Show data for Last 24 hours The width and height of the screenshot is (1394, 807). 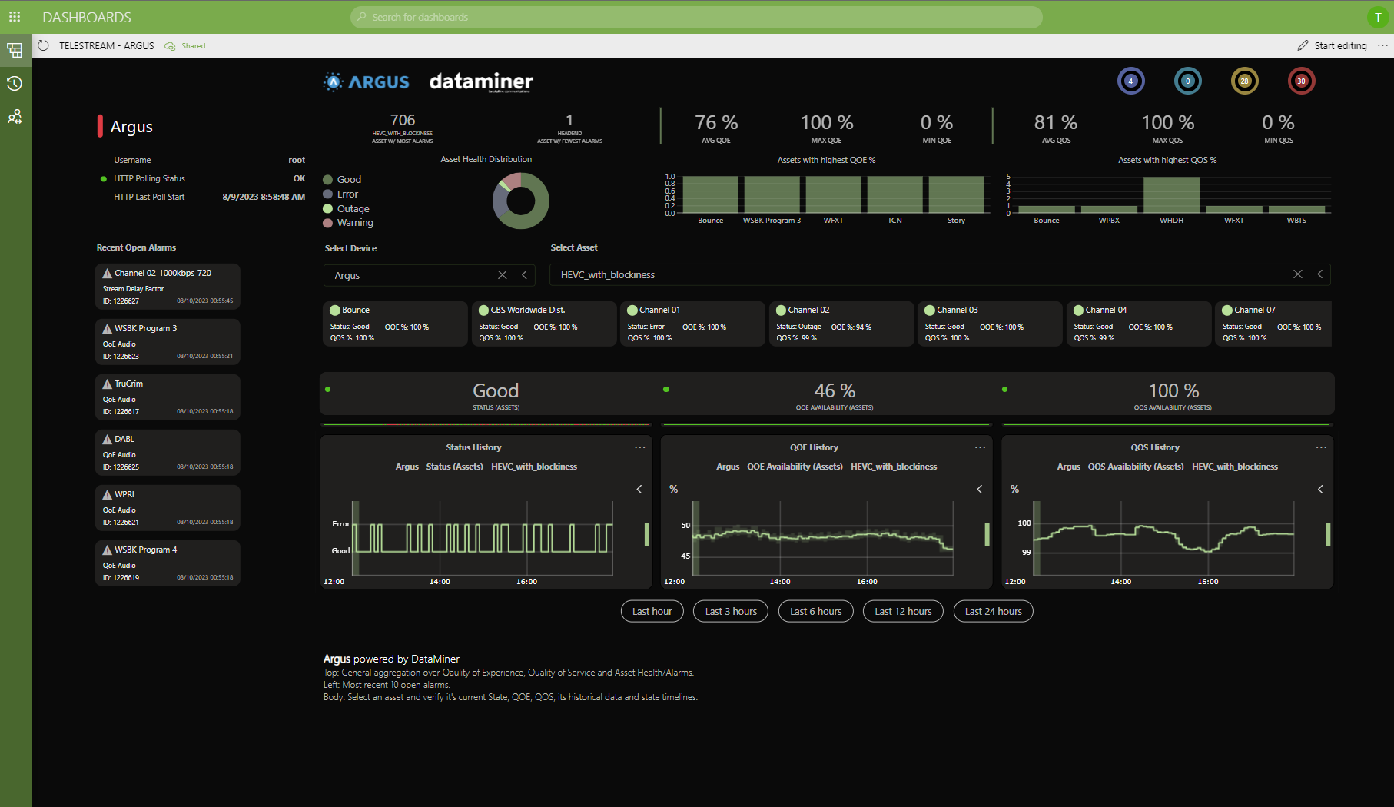point(994,611)
